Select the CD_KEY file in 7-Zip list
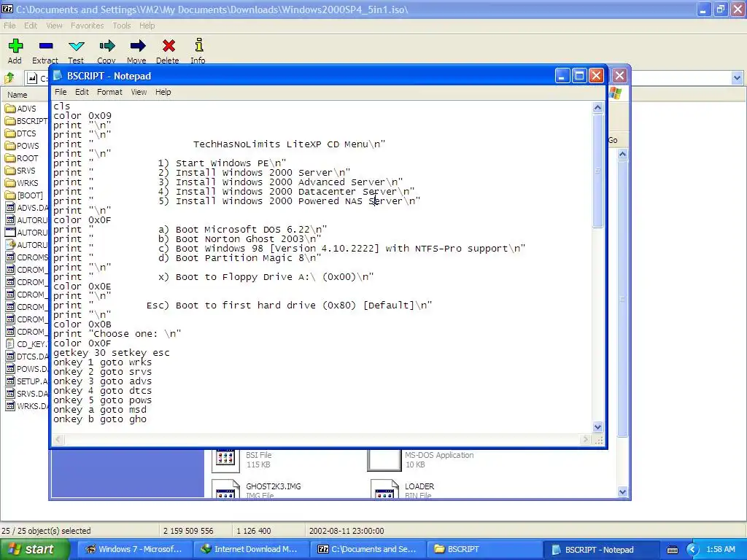The height and width of the screenshot is (560, 747). coord(27,344)
